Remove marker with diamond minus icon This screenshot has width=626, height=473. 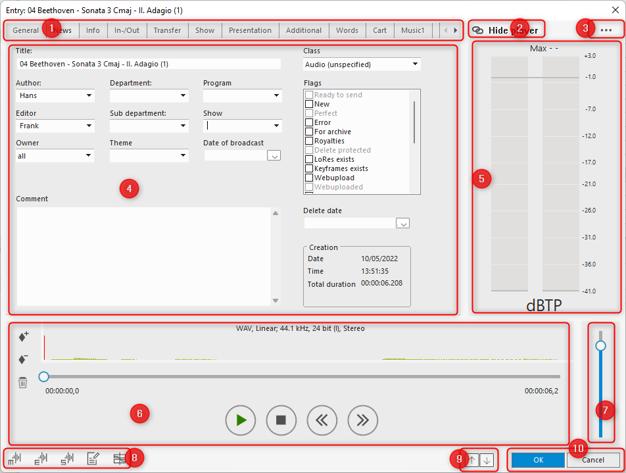point(23,359)
